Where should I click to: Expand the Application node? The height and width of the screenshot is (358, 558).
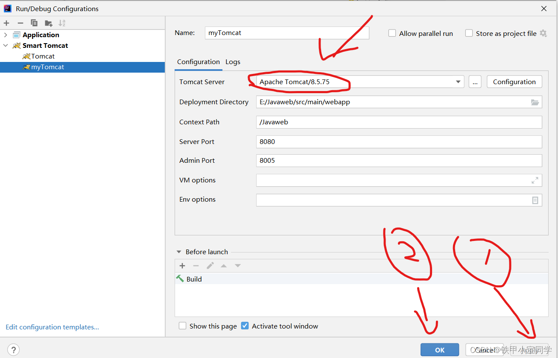[x=6, y=35]
